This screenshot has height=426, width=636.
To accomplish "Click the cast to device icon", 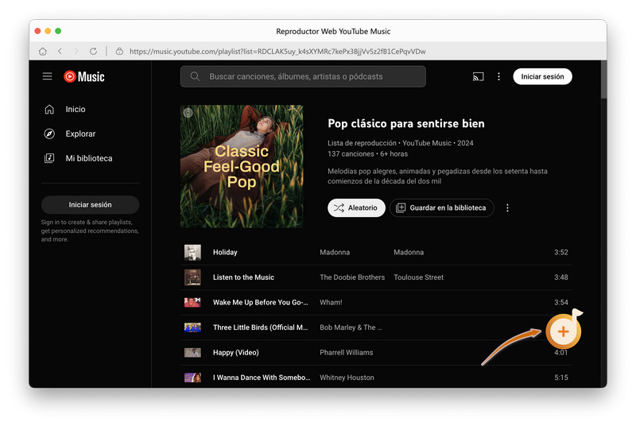I will (x=479, y=76).
